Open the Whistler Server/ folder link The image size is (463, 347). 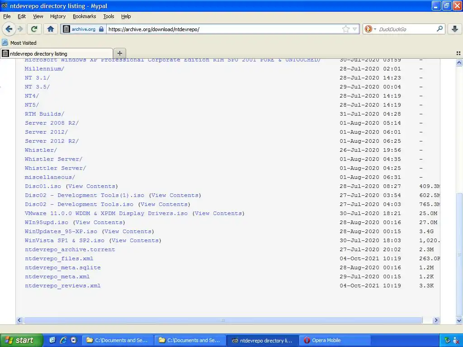53,159
